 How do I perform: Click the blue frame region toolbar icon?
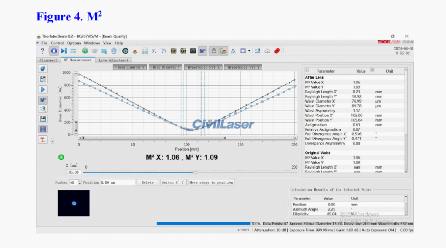[243, 51]
